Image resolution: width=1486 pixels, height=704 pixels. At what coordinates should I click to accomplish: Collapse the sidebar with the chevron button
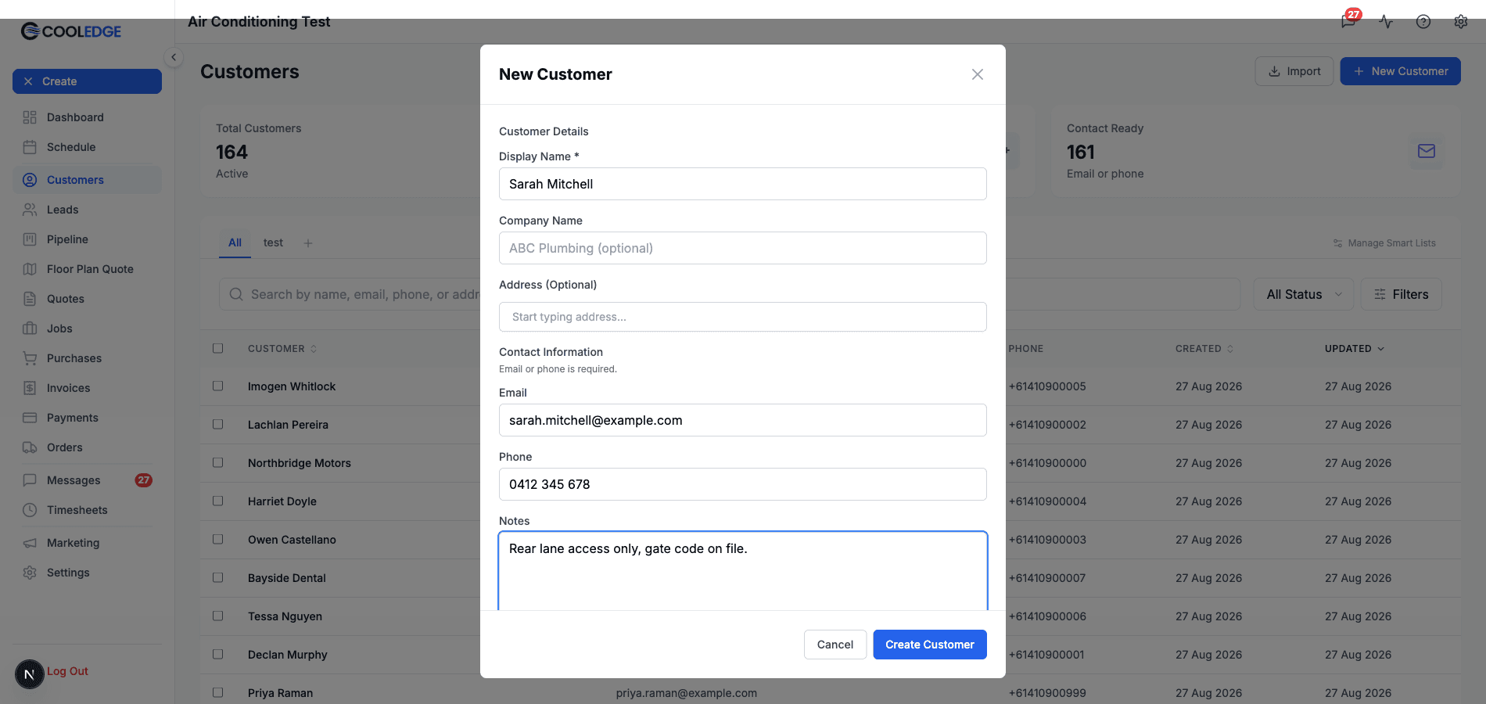pyautogui.click(x=174, y=57)
